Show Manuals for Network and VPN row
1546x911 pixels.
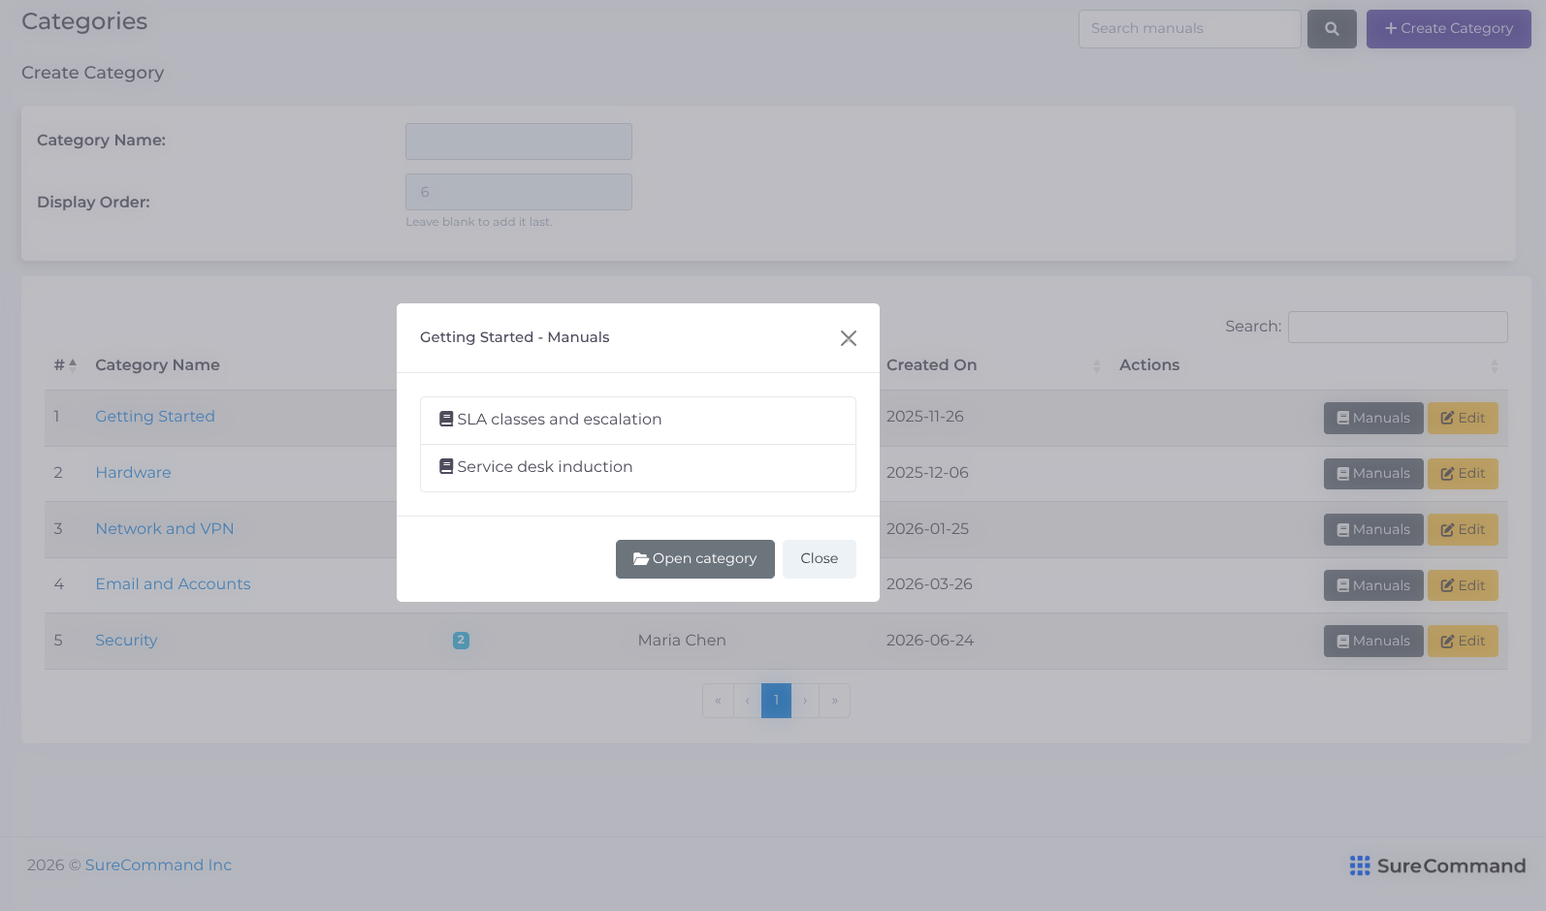(1373, 530)
